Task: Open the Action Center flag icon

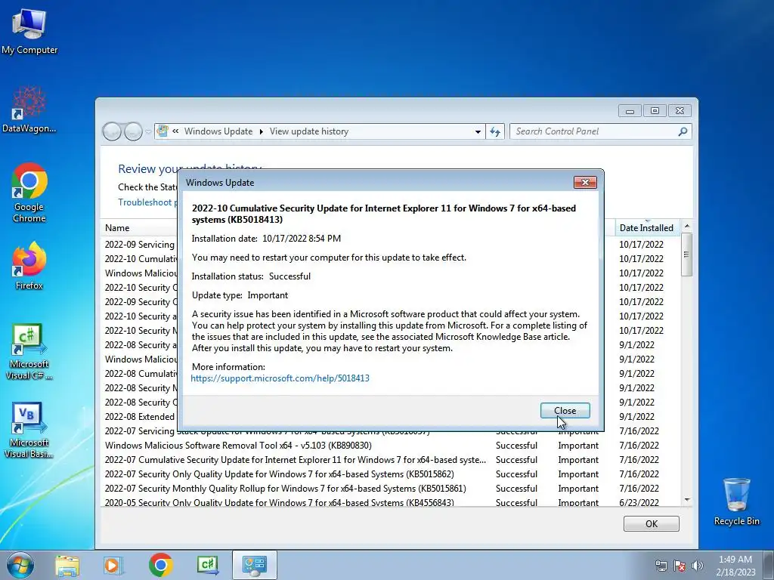Action: tap(680, 566)
